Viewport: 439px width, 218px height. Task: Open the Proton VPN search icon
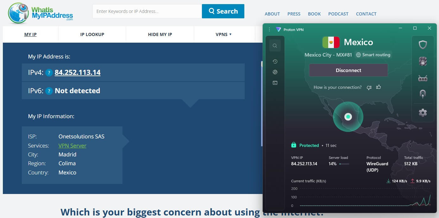coord(275,45)
